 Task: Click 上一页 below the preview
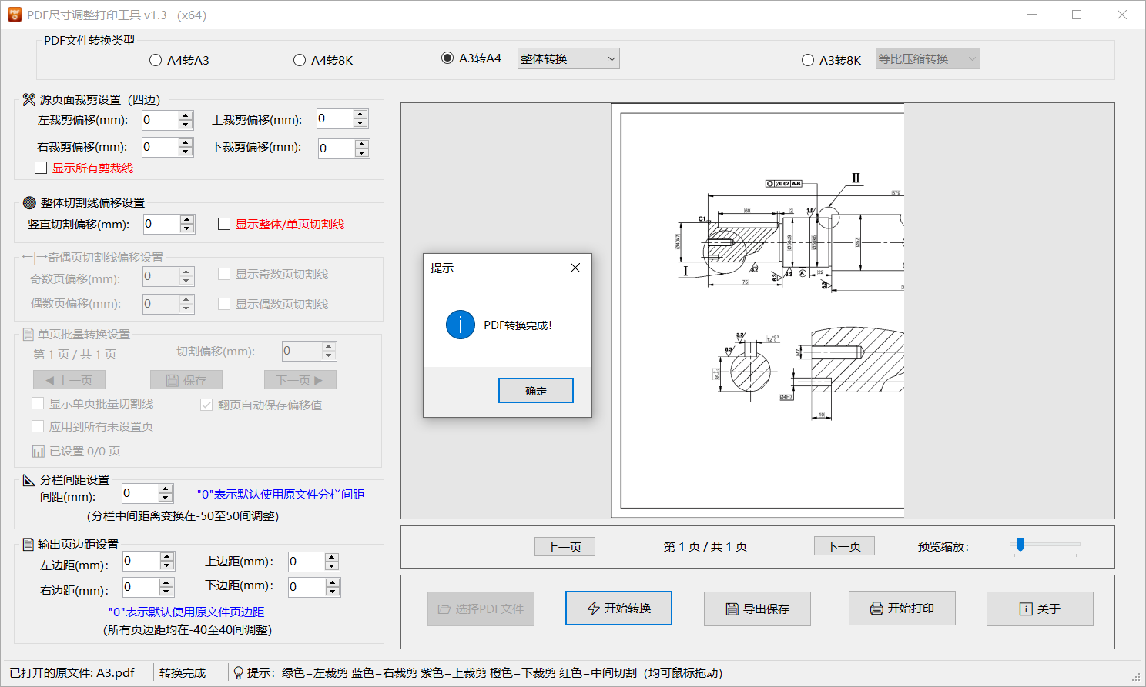click(565, 546)
